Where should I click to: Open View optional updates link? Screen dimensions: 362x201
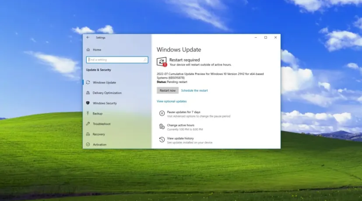(171, 101)
